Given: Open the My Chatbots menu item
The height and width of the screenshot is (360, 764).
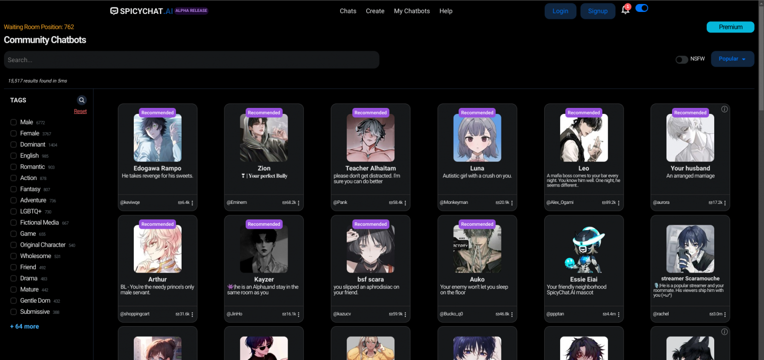Looking at the screenshot, I should tap(411, 11).
